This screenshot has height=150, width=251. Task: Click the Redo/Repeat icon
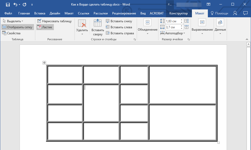[25, 4]
